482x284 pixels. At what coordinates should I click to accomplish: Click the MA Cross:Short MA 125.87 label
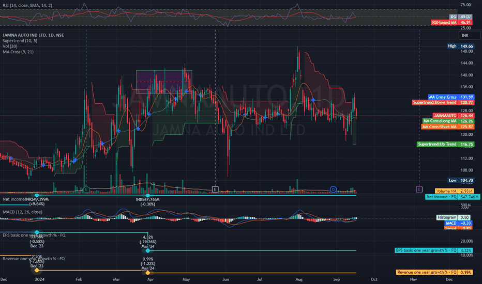coord(447,127)
